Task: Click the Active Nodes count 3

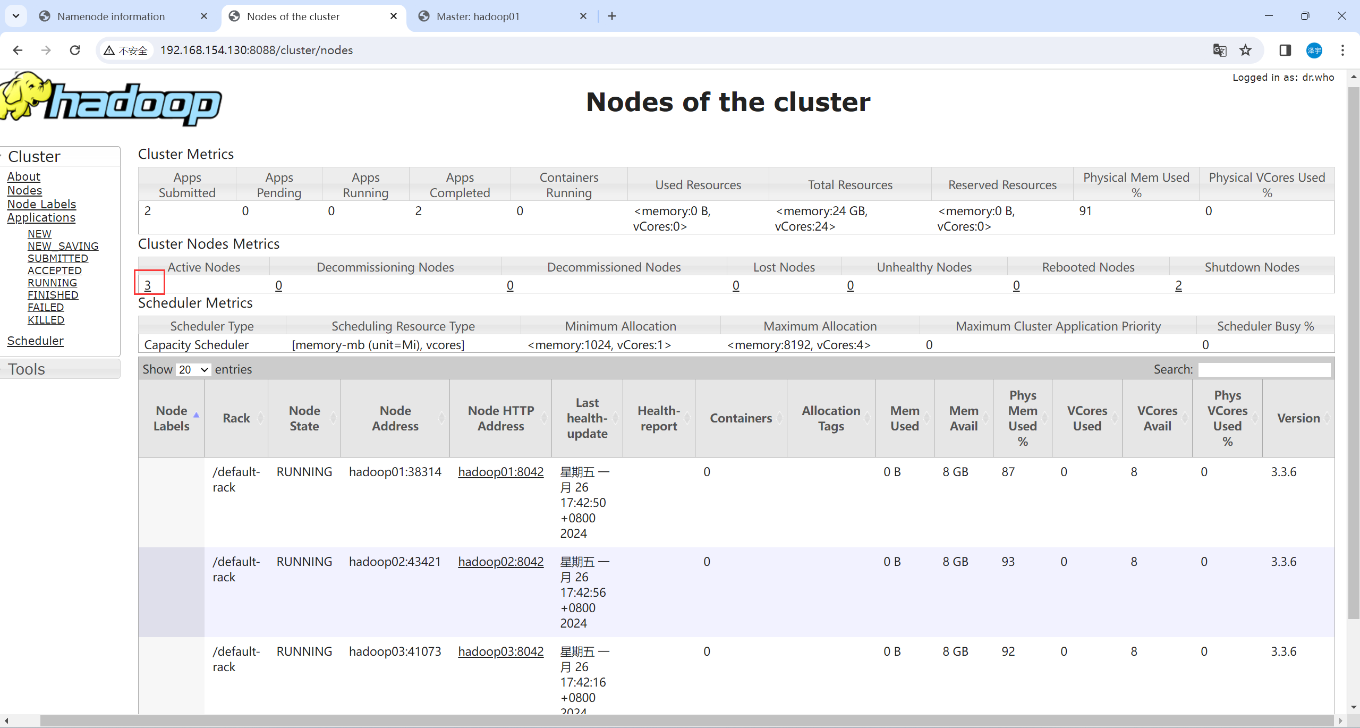Action: (148, 285)
